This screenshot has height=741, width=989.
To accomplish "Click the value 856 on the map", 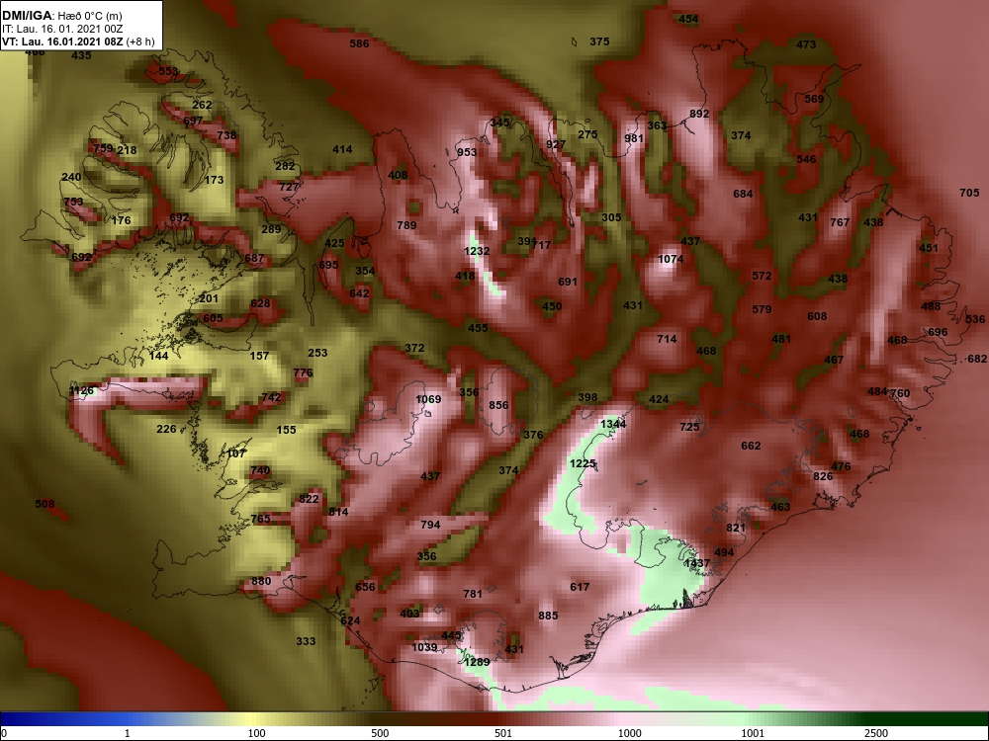I will (x=498, y=405).
